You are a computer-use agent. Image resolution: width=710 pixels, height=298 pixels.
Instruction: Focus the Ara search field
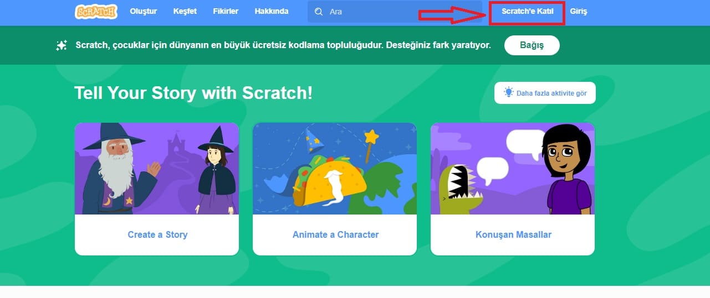coord(395,12)
